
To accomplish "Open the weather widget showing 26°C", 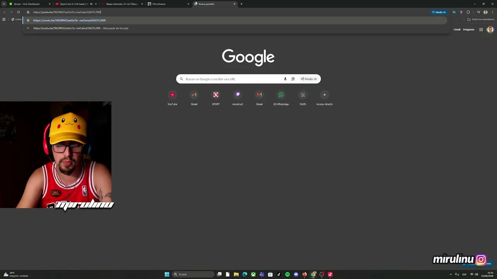I will (x=16, y=274).
